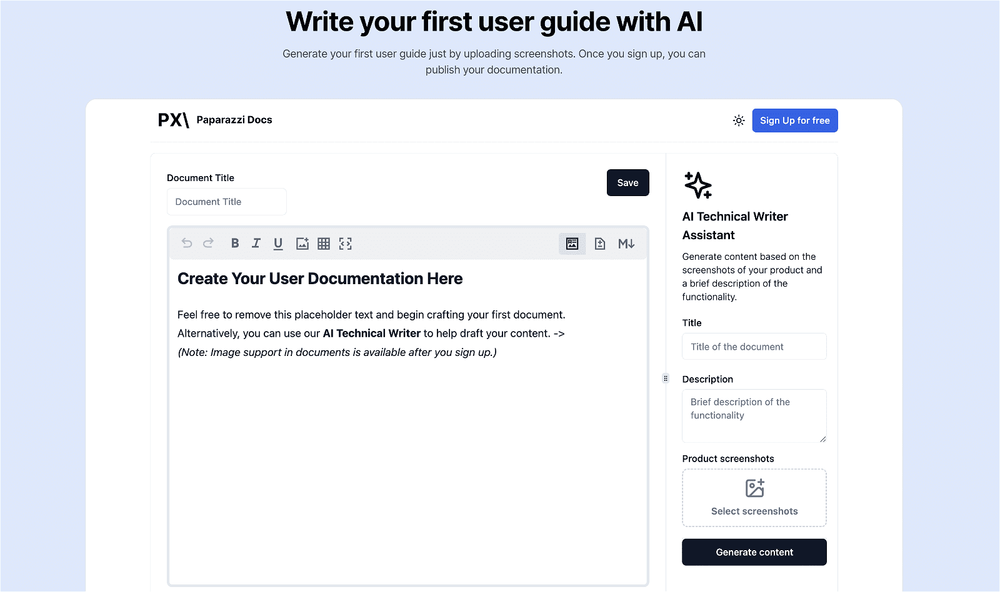Click the panel resize handle grip
The image size is (1000, 592).
pos(666,378)
